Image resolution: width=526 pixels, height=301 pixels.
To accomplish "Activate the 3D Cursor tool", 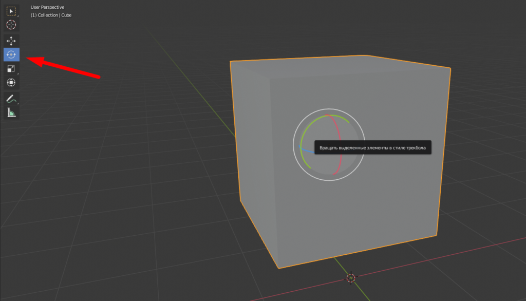I will point(11,24).
